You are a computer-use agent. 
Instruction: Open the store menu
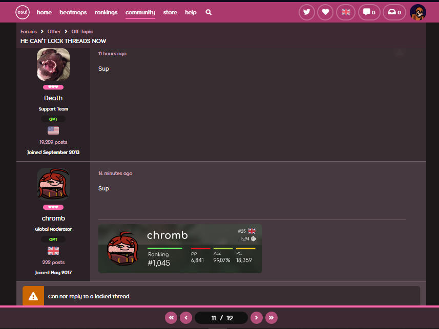(170, 12)
